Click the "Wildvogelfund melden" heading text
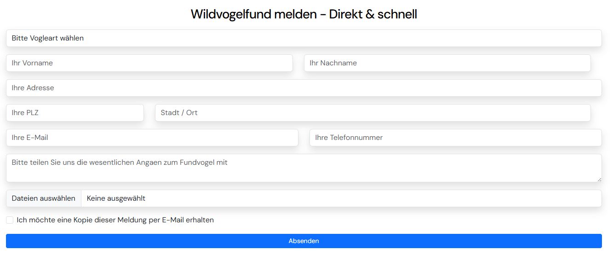613x267 pixels. coord(253,14)
